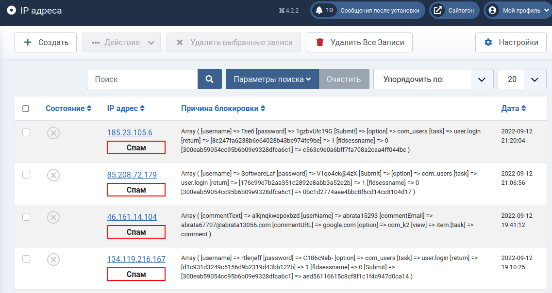Sort table by Дата column
The width and height of the screenshot is (552, 293).
point(514,108)
